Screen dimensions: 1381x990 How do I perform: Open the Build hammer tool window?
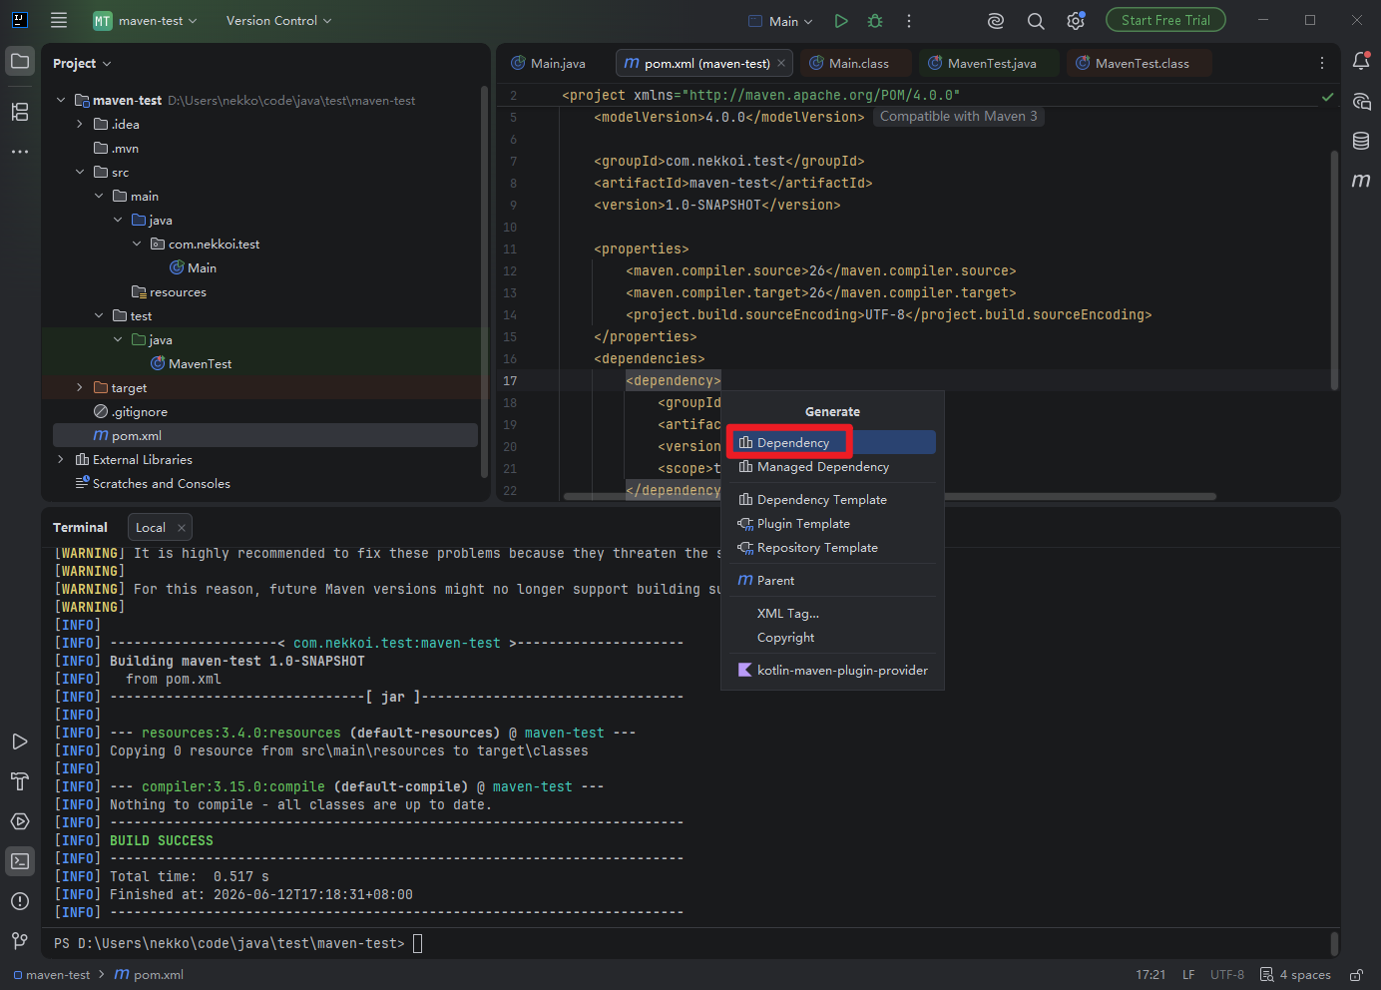(20, 781)
